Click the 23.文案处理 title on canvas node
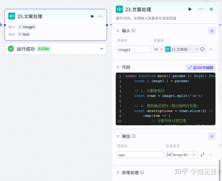The height and width of the screenshot is (181, 222). click(x=30, y=16)
